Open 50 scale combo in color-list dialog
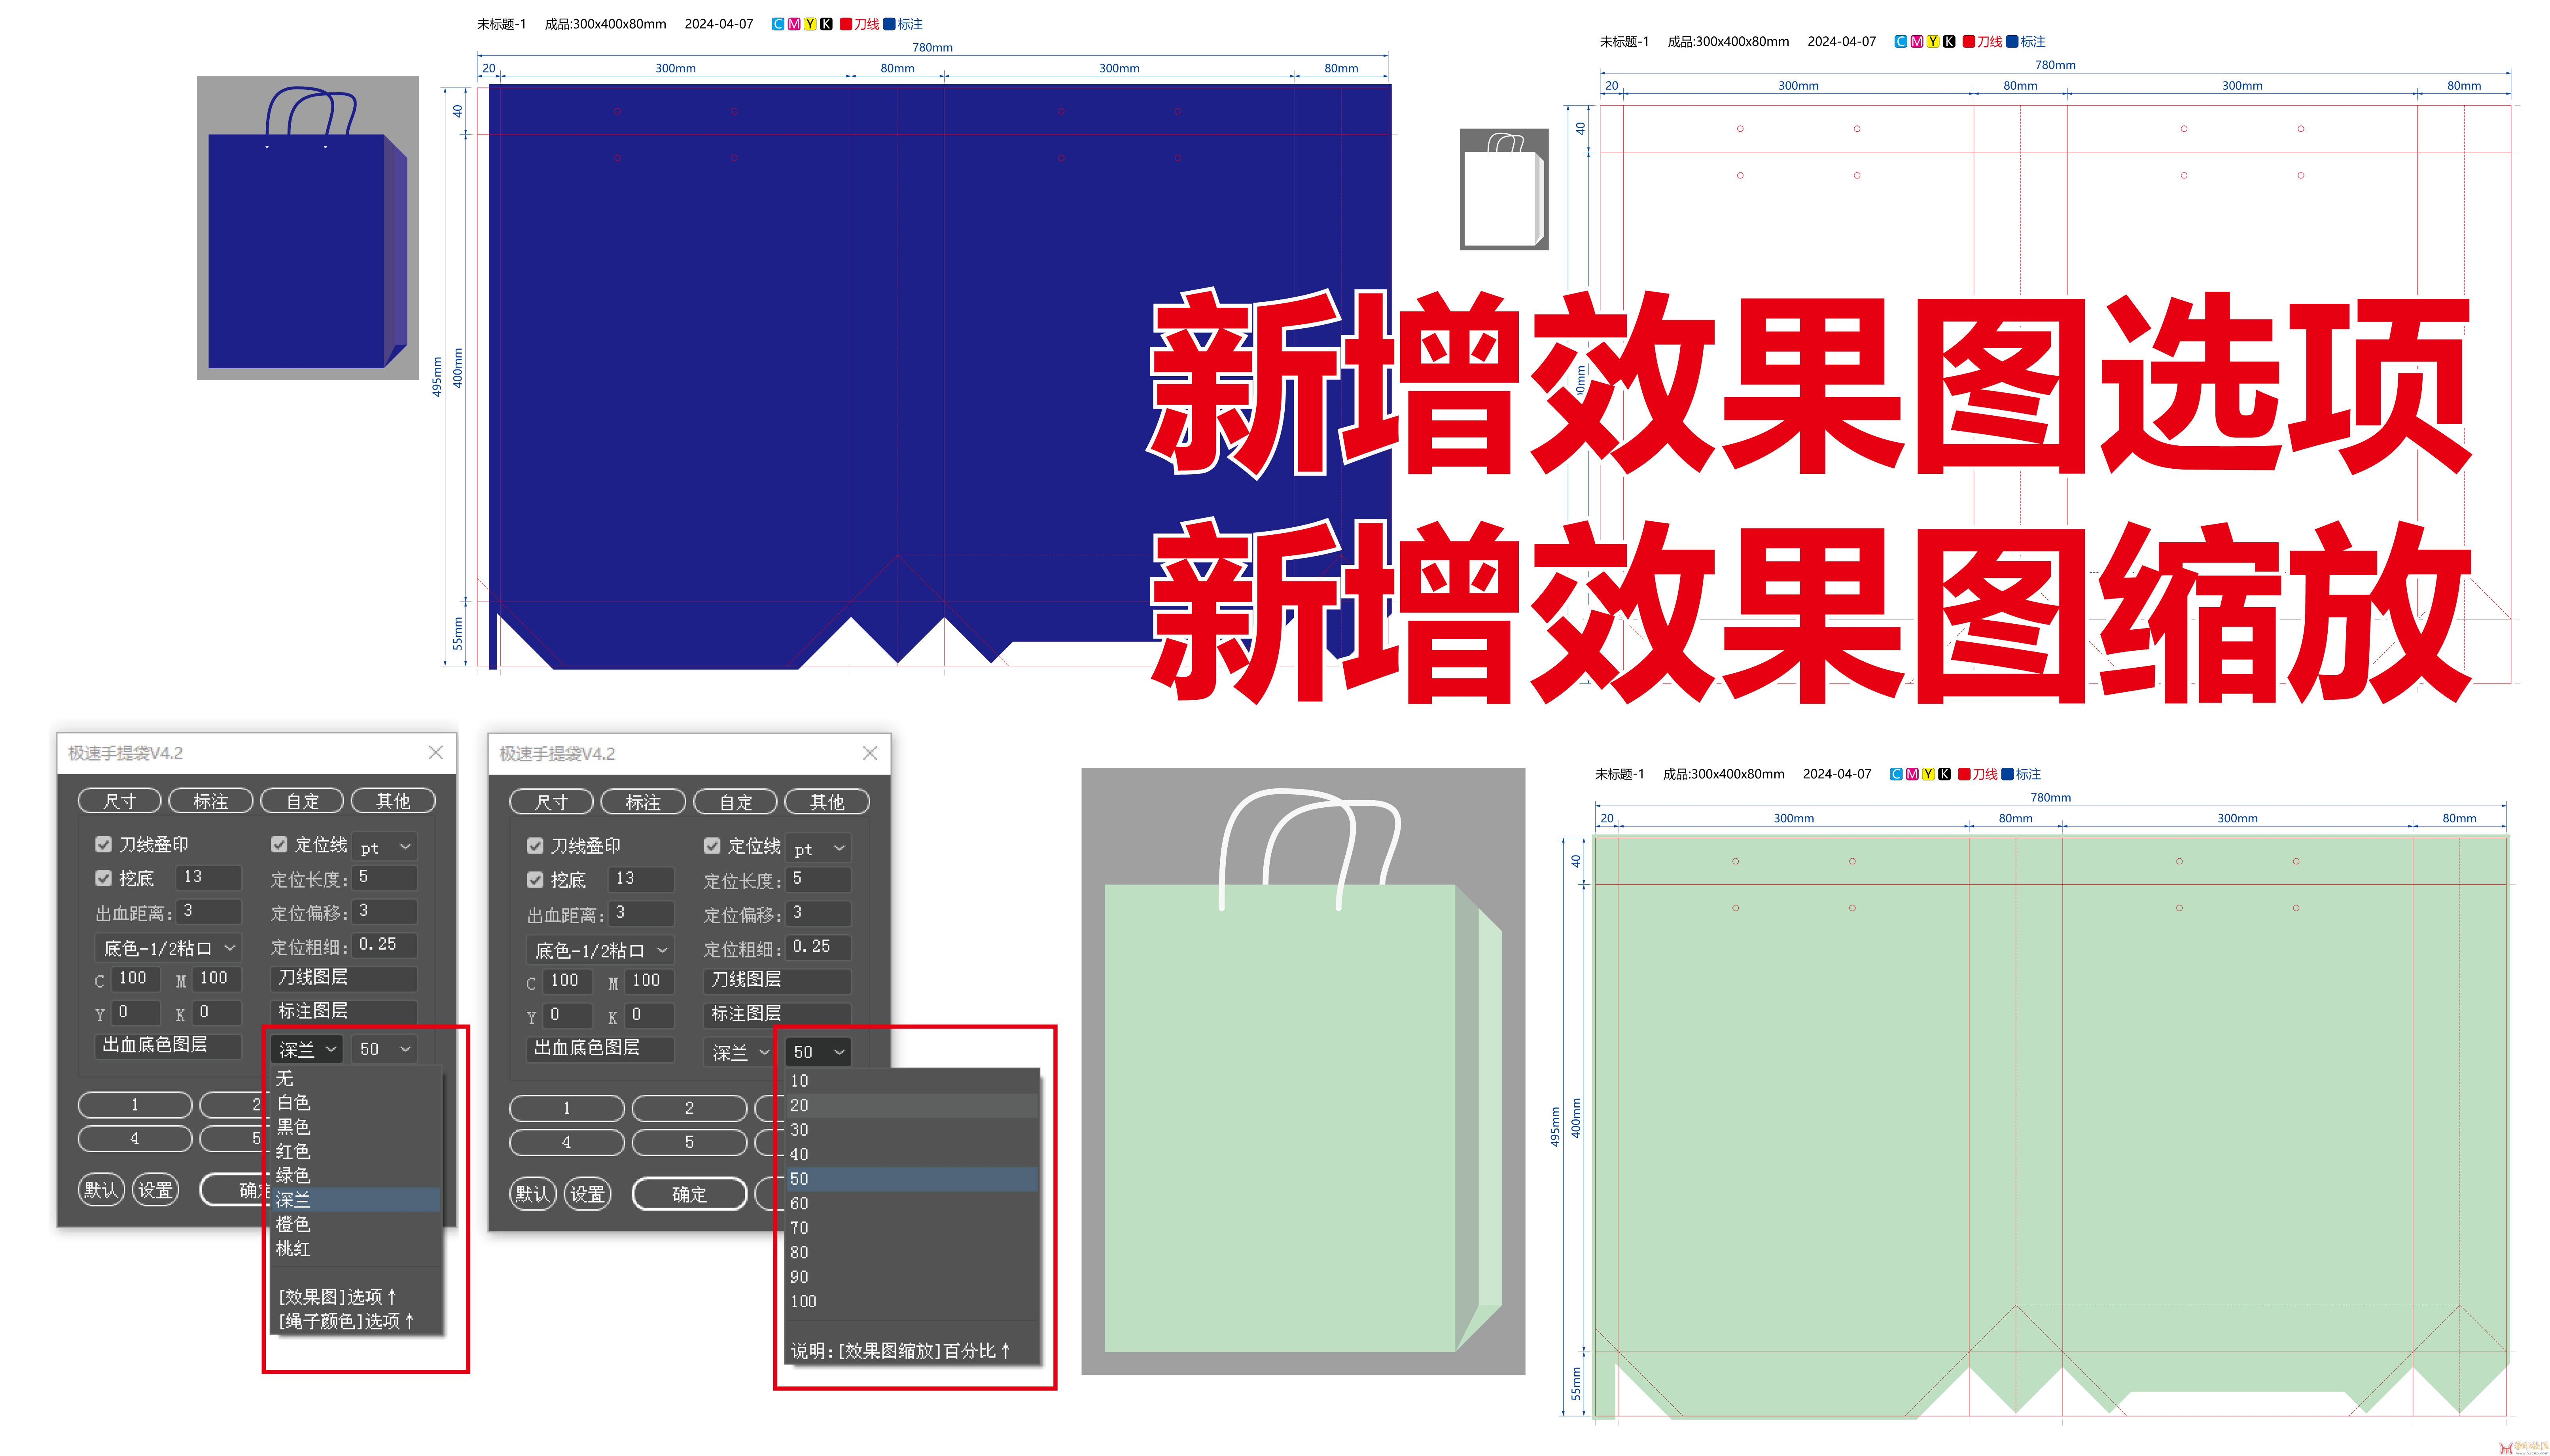Screen dimensions: 2550x1456 (x=385, y=1049)
